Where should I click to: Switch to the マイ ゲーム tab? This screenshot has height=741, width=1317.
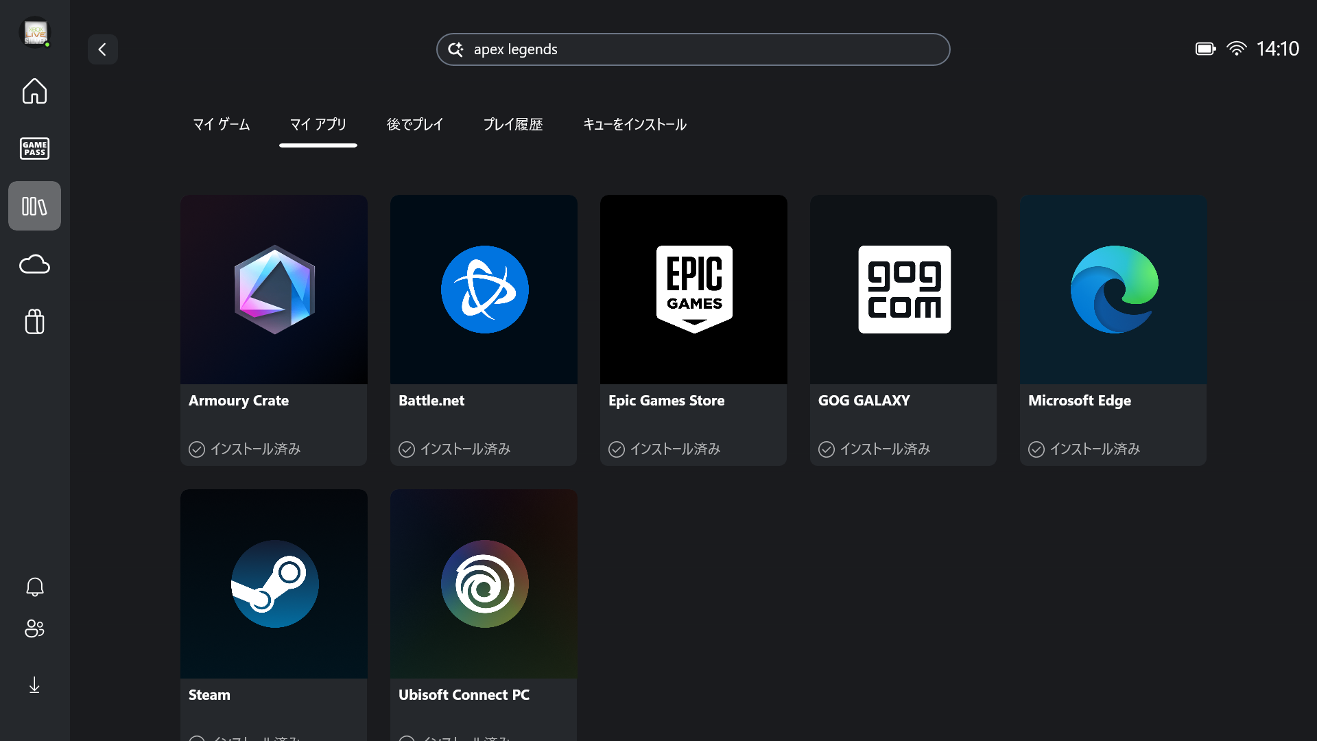[x=221, y=124]
